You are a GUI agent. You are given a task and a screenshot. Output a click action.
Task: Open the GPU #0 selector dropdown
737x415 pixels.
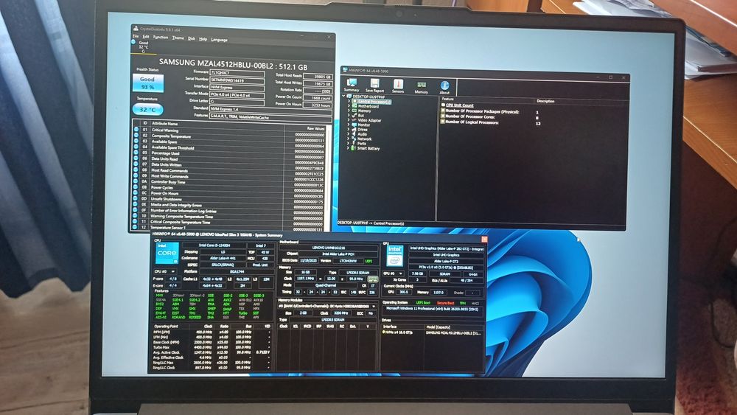click(x=393, y=273)
